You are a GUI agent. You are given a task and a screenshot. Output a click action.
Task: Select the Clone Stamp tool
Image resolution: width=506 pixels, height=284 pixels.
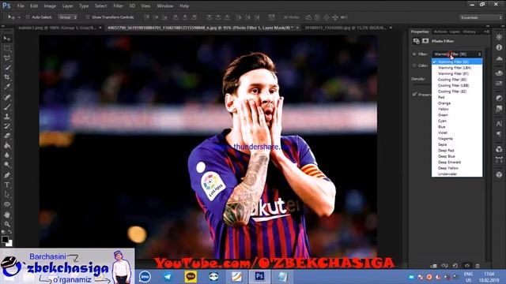[x=7, y=117]
